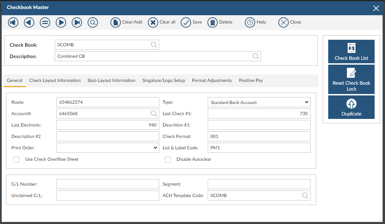
Task: Click the Save checkmark icon
Action: click(186, 22)
